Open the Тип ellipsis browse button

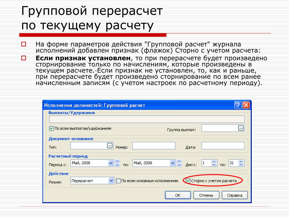(110, 146)
